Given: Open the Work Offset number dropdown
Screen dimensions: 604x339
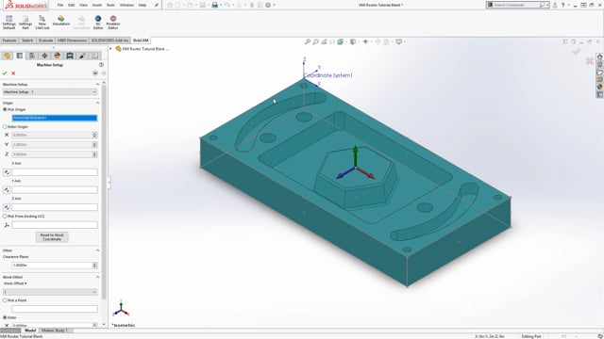Looking at the screenshot, I should click(x=50, y=292).
